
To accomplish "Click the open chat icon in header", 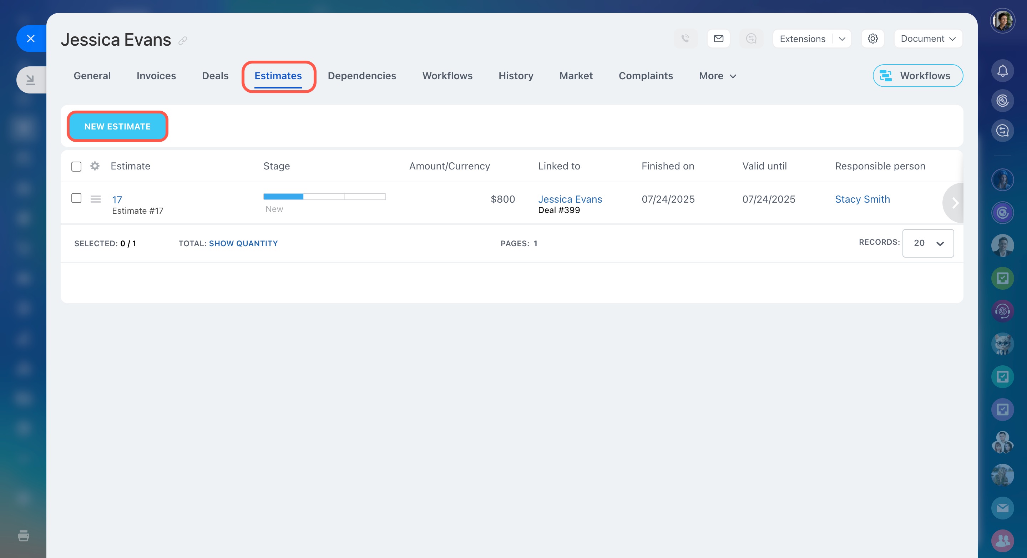I will click(751, 39).
